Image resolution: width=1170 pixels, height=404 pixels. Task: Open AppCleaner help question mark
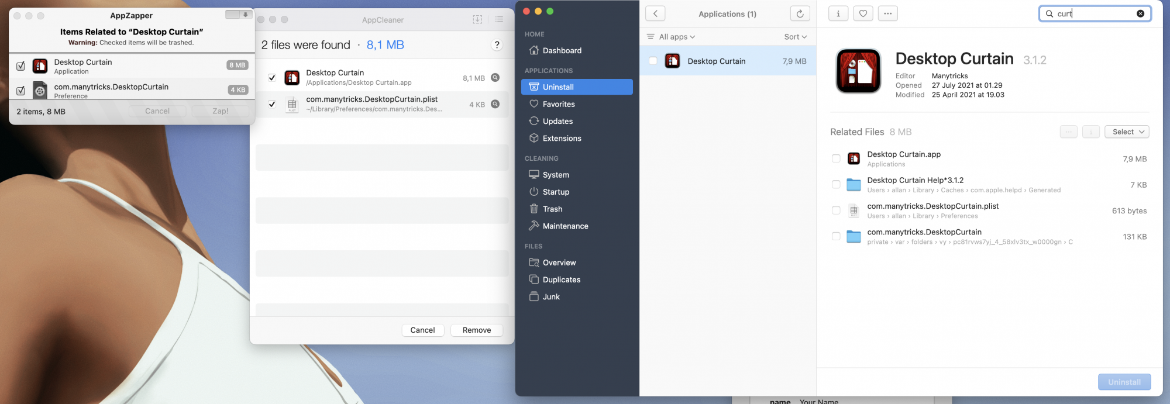click(497, 45)
